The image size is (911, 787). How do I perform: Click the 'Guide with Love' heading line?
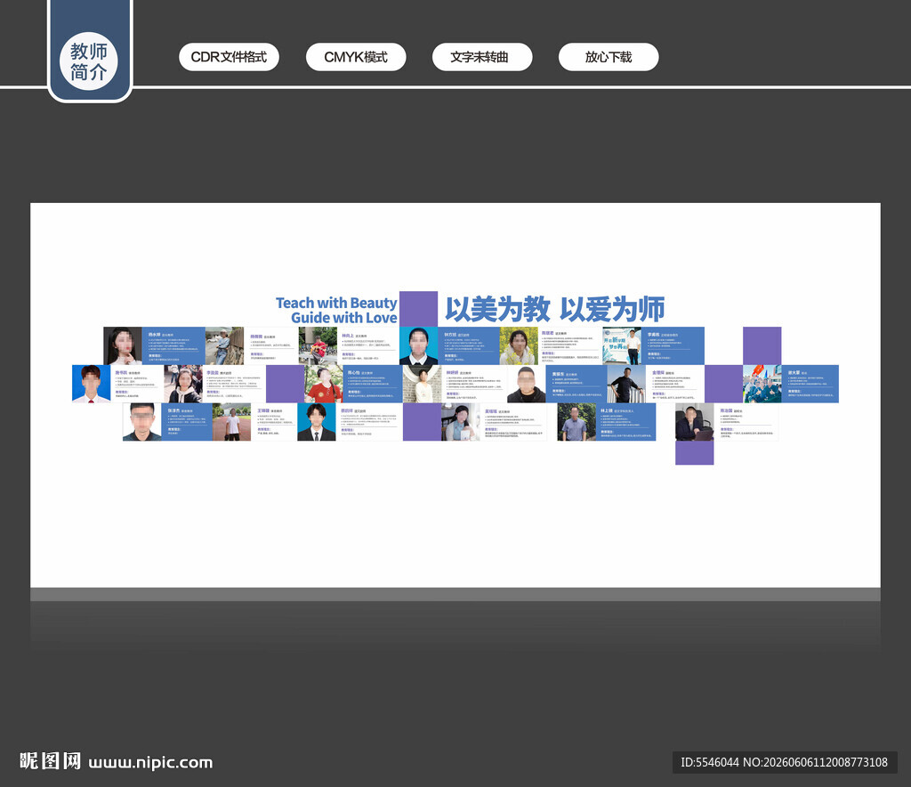[344, 317]
